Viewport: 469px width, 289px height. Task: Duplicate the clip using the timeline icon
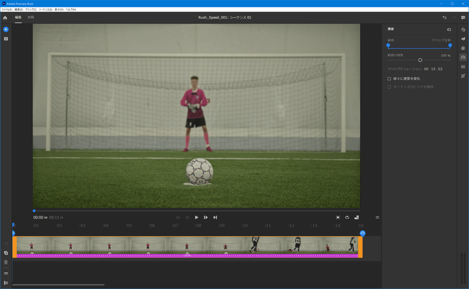coord(6,252)
